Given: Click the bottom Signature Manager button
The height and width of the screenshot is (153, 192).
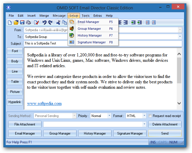Looking at the screenshot, I should [x=130, y=133].
